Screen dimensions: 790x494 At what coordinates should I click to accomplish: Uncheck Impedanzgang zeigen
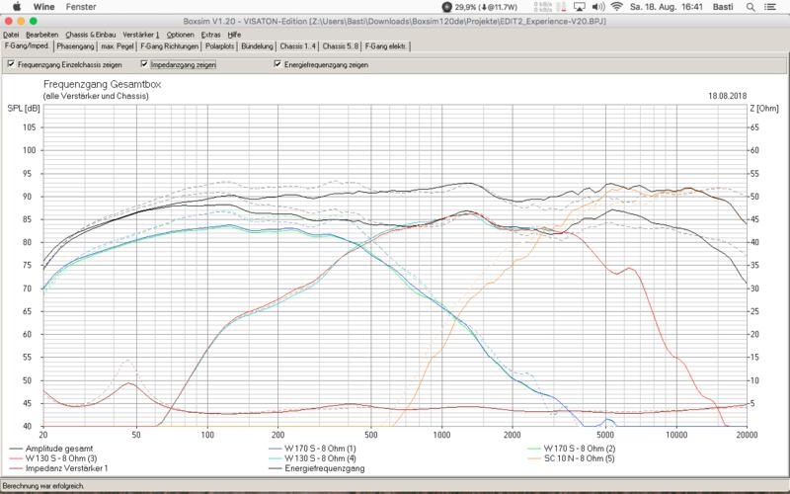coord(144,64)
